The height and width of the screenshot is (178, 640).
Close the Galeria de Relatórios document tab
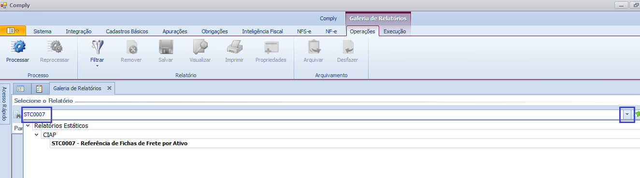click(109, 88)
